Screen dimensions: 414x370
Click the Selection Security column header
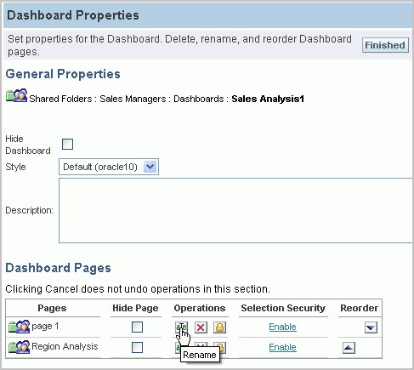(x=283, y=308)
